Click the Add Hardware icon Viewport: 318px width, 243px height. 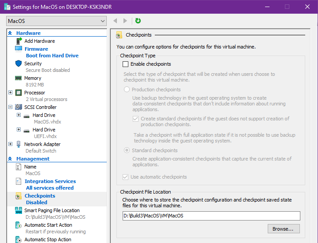pos(19,41)
